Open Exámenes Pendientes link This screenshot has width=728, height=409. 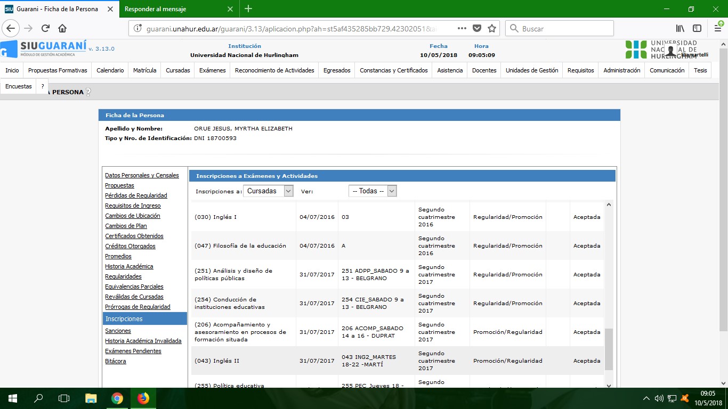[133, 351]
